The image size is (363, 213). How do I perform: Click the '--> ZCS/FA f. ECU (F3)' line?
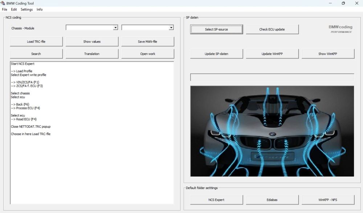coord(27,86)
